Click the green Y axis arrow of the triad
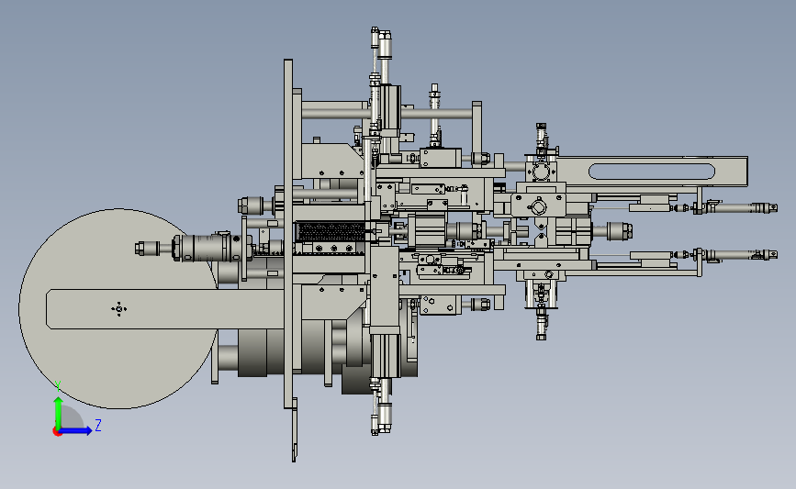The width and height of the screenshot is (796, 489). pos(59,412)
